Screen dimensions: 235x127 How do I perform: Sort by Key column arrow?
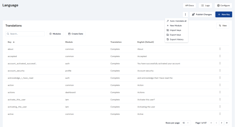pos(14,42)
